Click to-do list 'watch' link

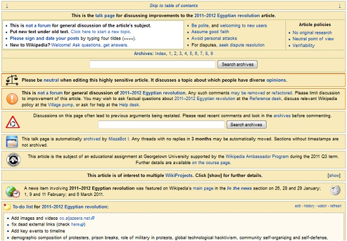pos(322,206)
